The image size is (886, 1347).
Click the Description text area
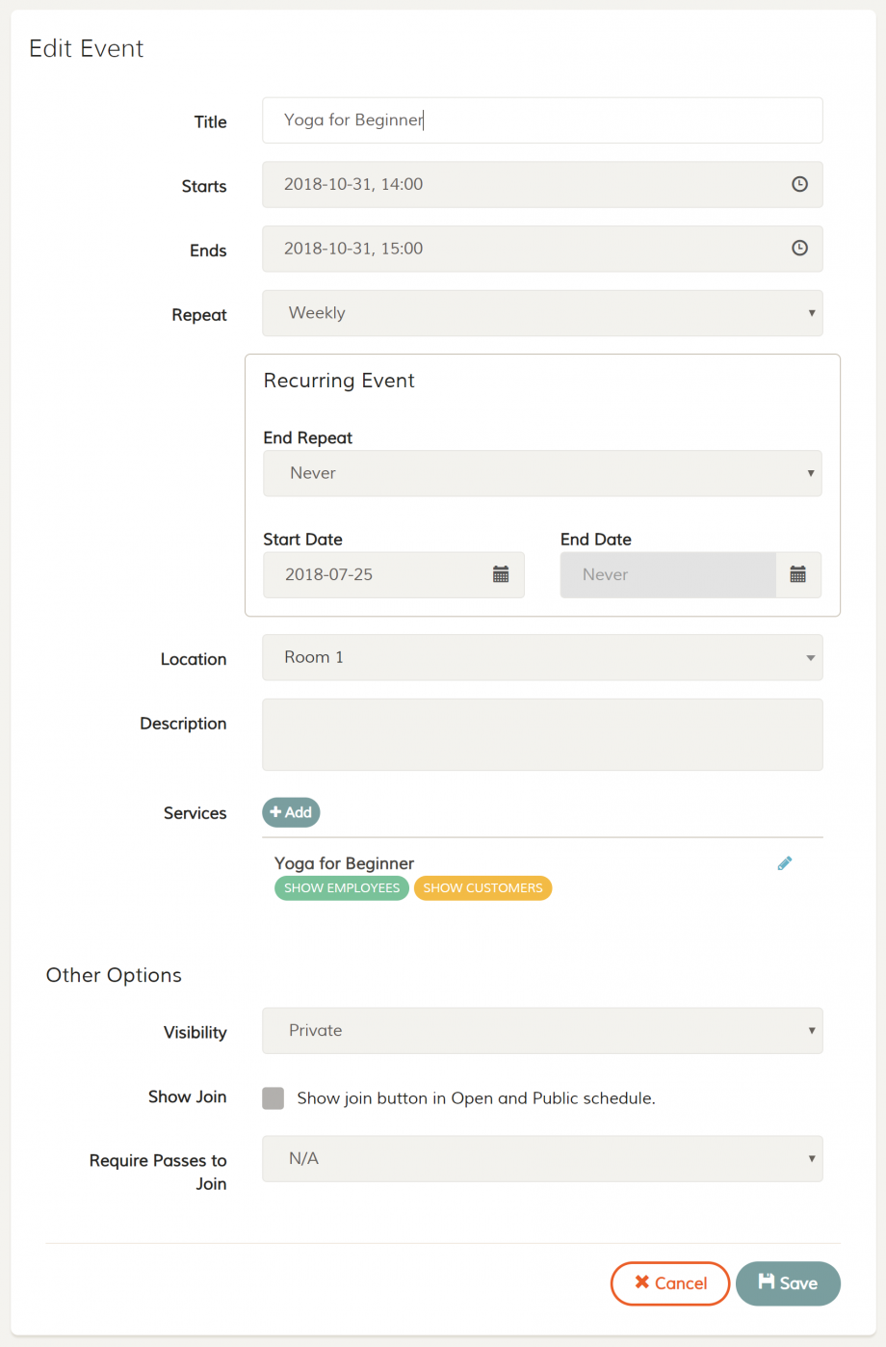pyautogui.click(x=542, y=734)
